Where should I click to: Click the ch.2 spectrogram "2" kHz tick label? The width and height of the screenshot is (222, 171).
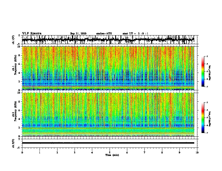coord(20,128)
